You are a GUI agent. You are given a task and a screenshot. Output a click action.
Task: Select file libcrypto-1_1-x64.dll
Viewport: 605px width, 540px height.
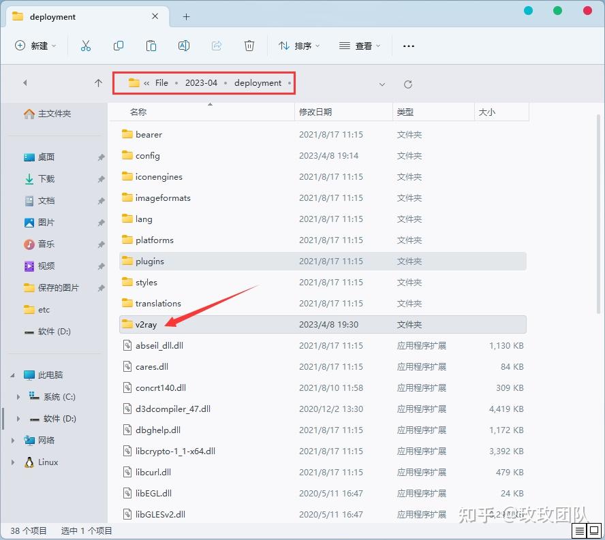(322, 451)
